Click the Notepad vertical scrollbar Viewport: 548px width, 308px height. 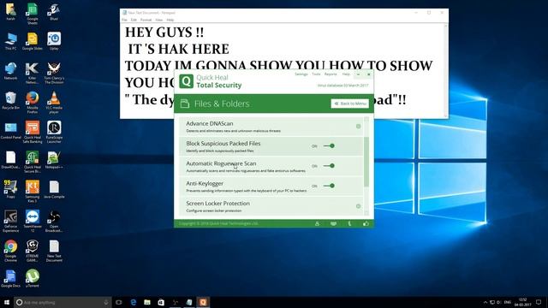446,70
